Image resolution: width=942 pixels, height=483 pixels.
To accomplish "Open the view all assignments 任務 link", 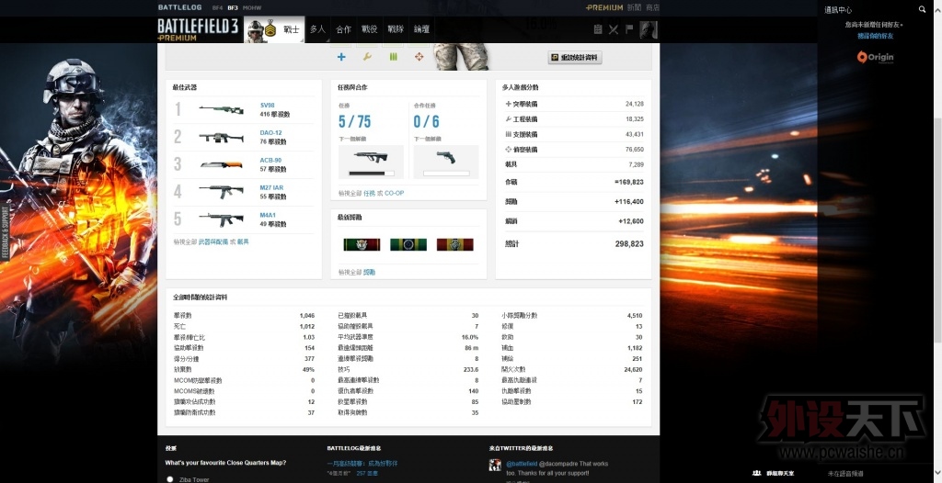I will click(370, 193).
